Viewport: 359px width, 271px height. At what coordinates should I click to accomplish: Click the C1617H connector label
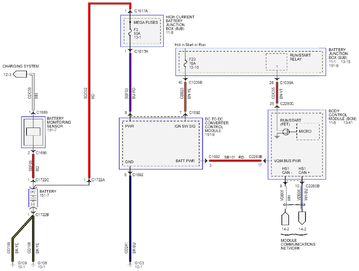click(141, 51)
